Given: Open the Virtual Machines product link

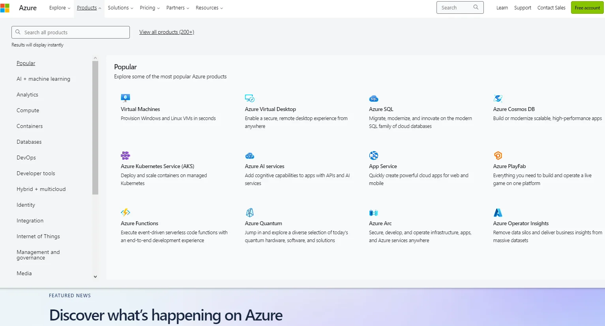Looking at the screenshot, I should (140, 109).
